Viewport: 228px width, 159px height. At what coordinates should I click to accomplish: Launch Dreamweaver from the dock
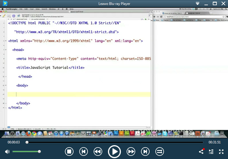pos(127,133)
